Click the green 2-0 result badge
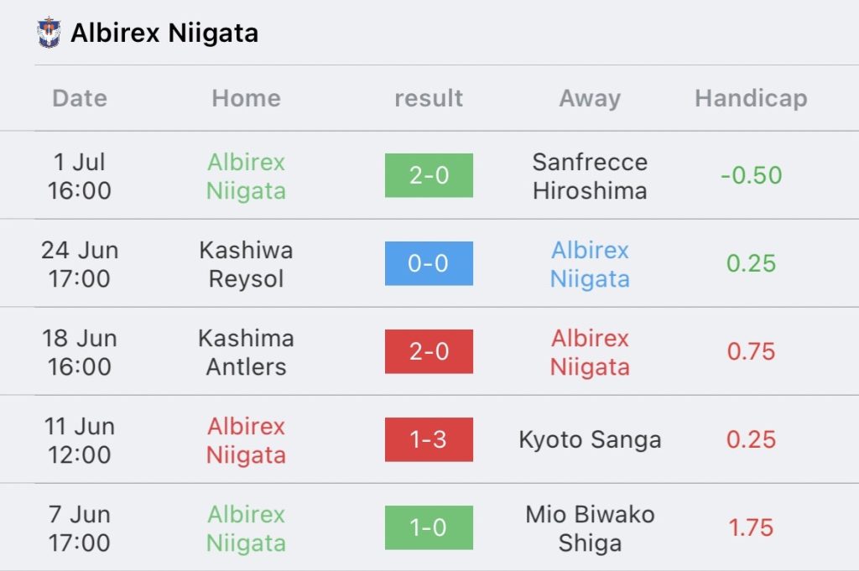The height and width of the screenshot is (571, 859). [x=429, y=175]
